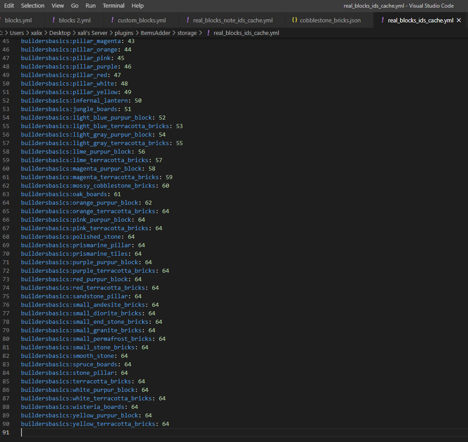
Task: Open the storage breadcrumb dropdown
Action: pos(187,32)
